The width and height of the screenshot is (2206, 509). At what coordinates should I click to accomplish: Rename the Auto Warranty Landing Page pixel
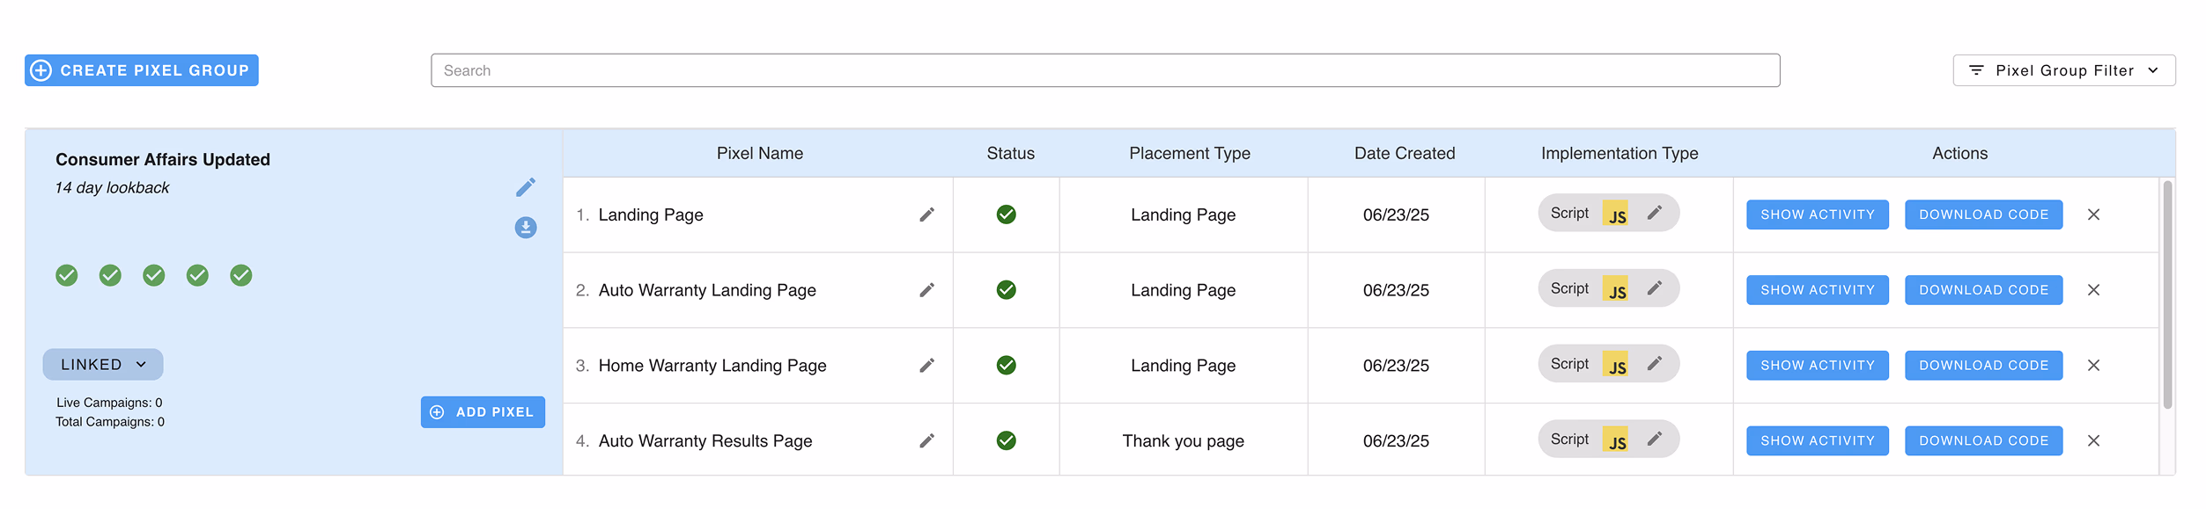[926, 290]
